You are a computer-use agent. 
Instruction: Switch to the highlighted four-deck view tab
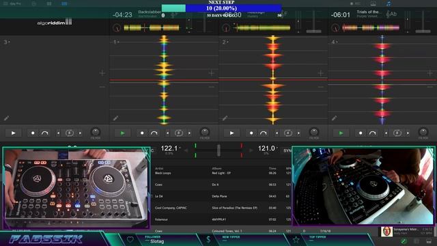[64, 3]
